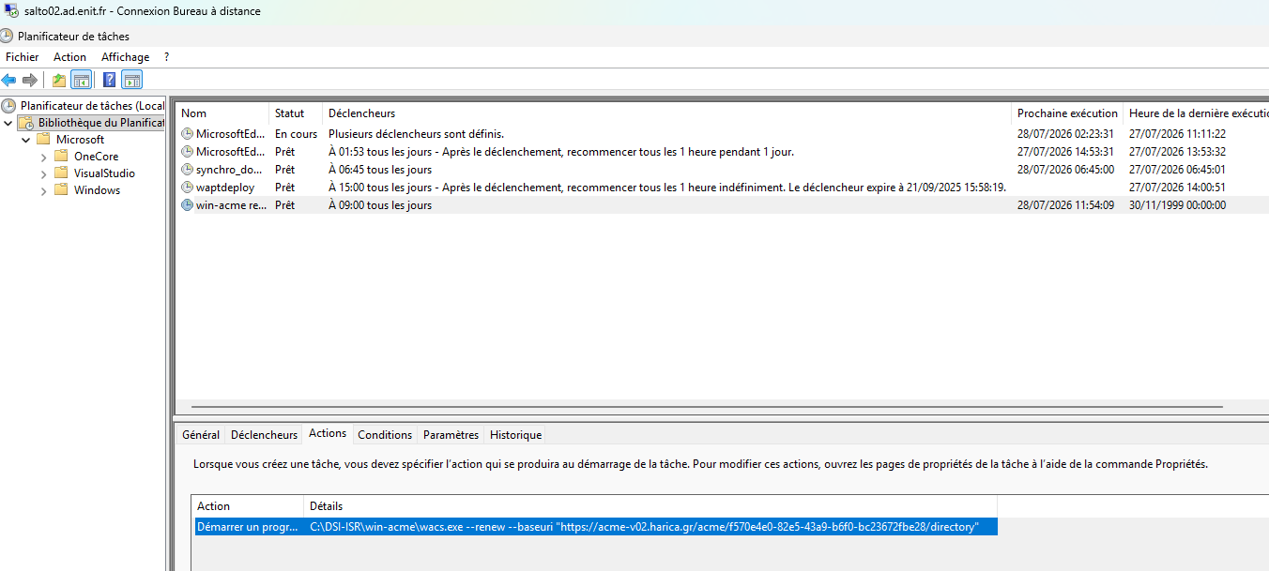Click the Heure de la dernière exécution column header
The image size is (1269, 571).
point(1196,113)
